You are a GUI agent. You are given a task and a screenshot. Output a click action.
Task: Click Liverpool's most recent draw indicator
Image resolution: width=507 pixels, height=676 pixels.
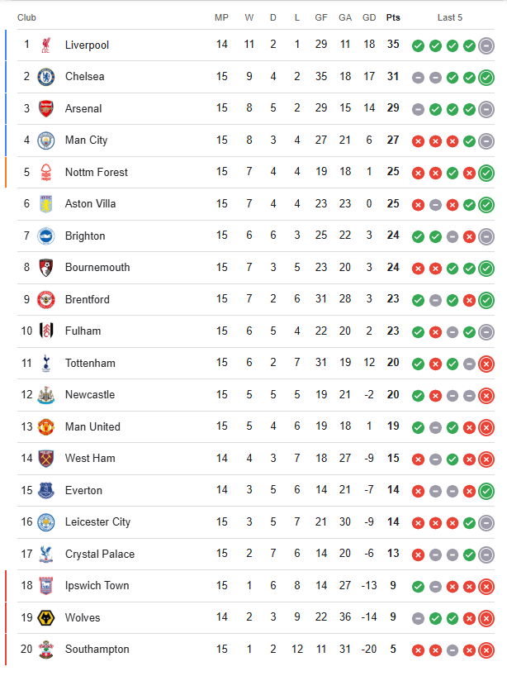486,45
